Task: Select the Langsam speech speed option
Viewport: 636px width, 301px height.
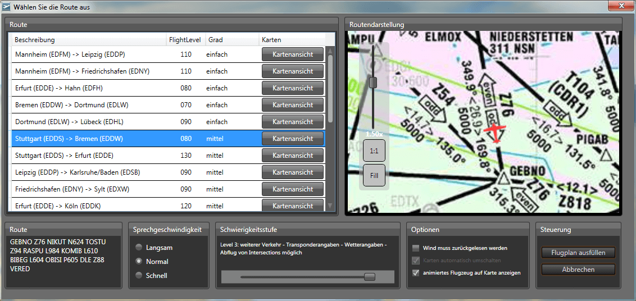Action: coord(138,248)
